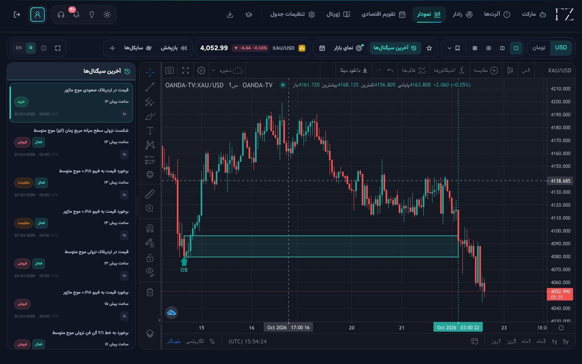Open support headset icon
582x364 pixels.
click(x=61, y=15)
